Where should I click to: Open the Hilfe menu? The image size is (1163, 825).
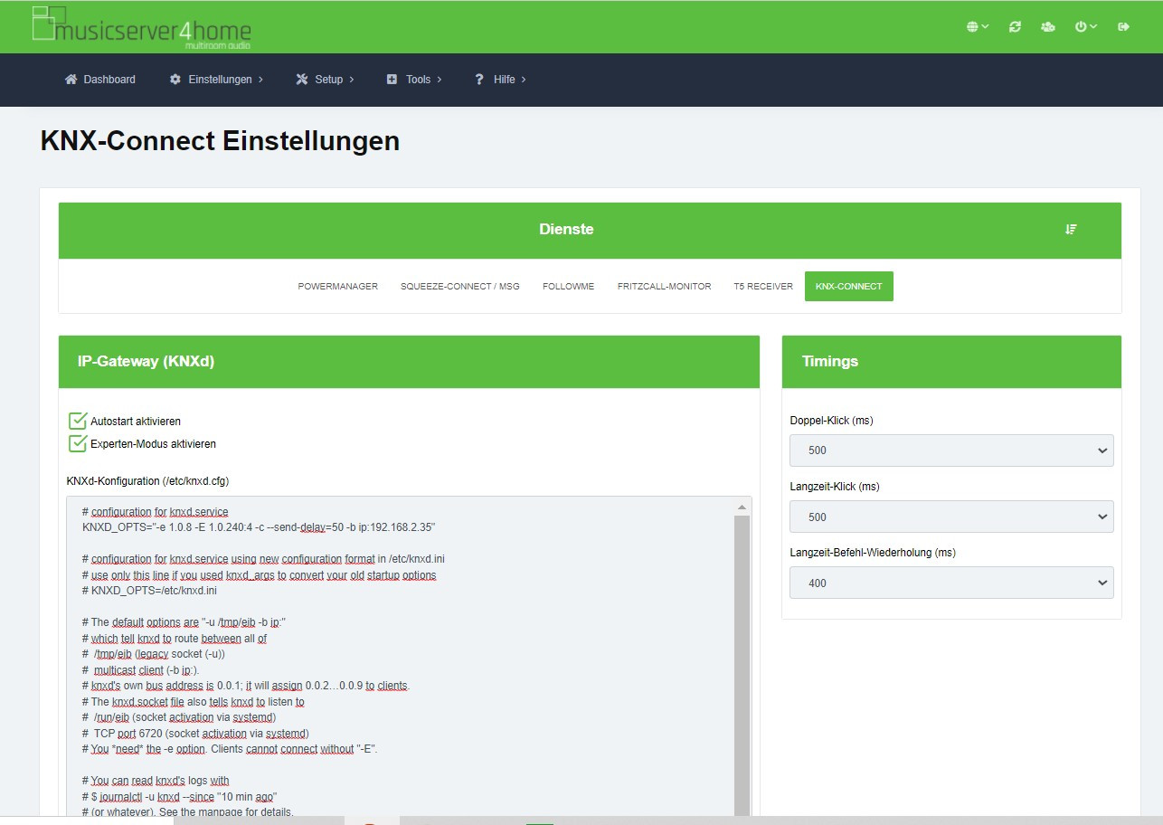coord(500,80)
